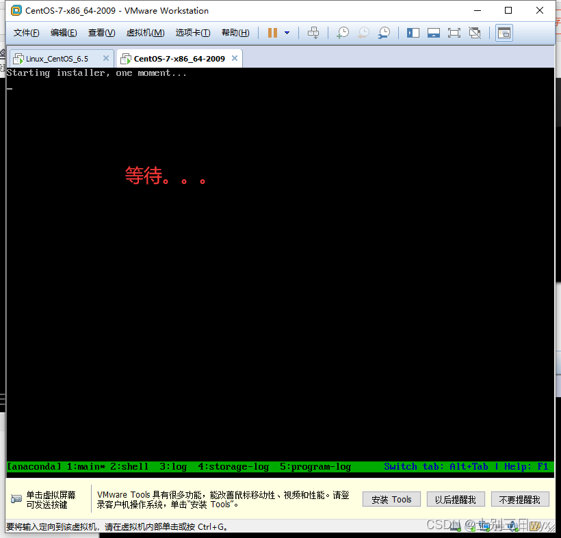The width and height of the screenshot is (561, 538).
Task: Click the '2:shell' entry in the anaconda bar
Action: click(x=129, y=466)
